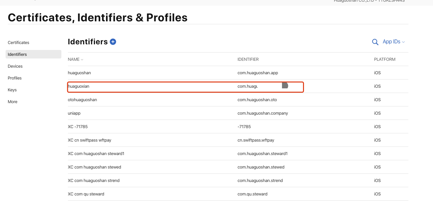Open Profiles in sidebar
433x203 pixels.
click(15, 78)
